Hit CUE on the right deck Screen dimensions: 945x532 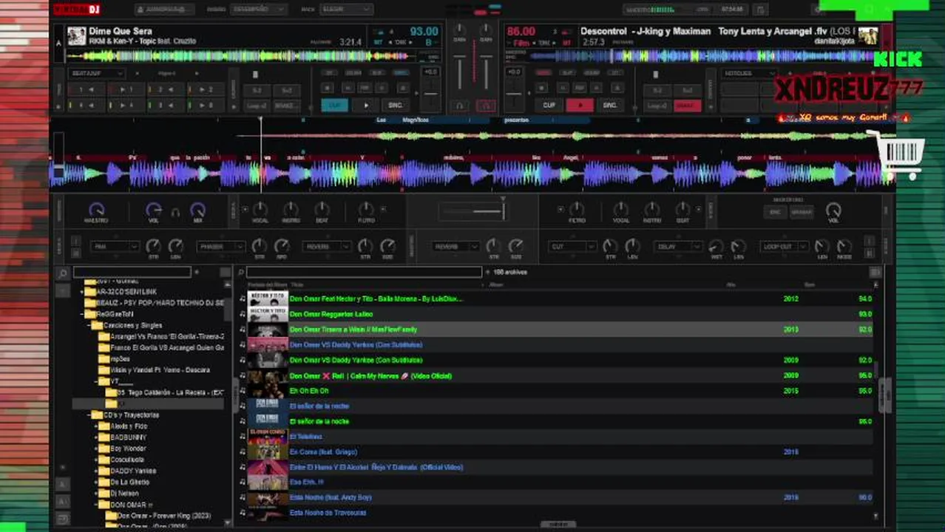549,106
